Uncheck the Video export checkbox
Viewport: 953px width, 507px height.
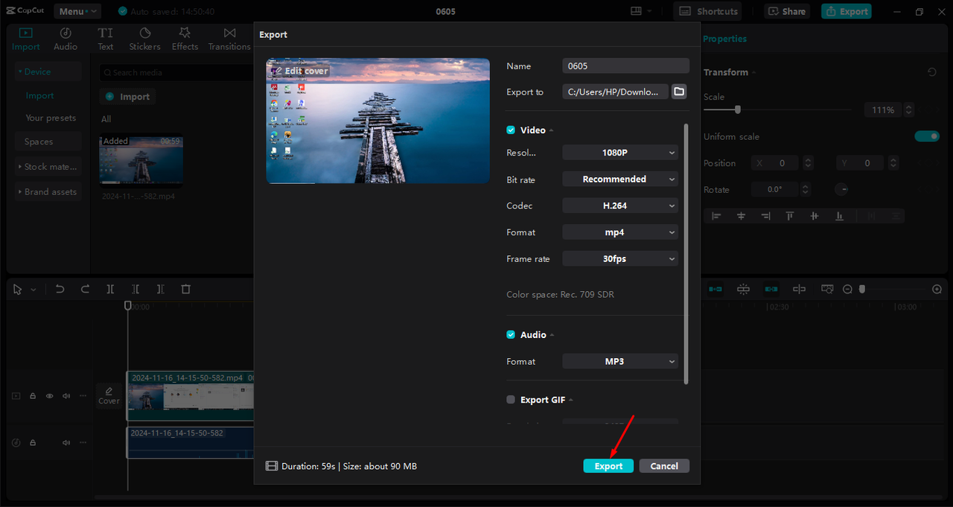(511, 130)
